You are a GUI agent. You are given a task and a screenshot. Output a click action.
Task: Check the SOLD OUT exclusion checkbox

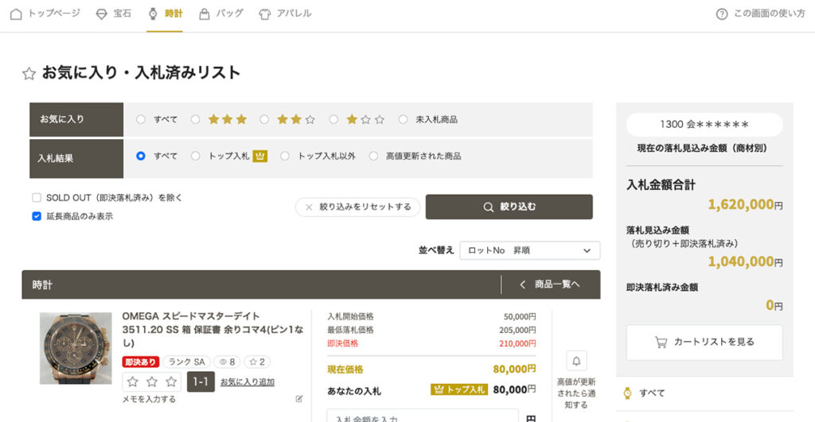point(37,198)
